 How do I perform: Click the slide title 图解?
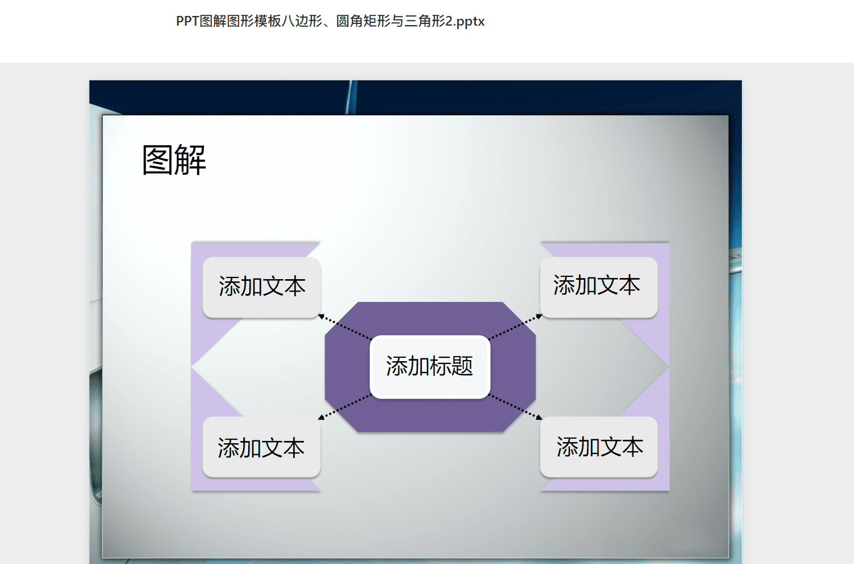click(x=174, y=160)
